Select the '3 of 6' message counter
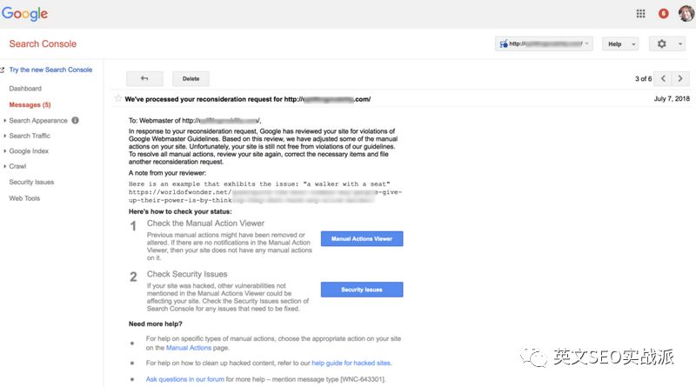The height and width of the screenshot is (387, 696). click(643, 78)
